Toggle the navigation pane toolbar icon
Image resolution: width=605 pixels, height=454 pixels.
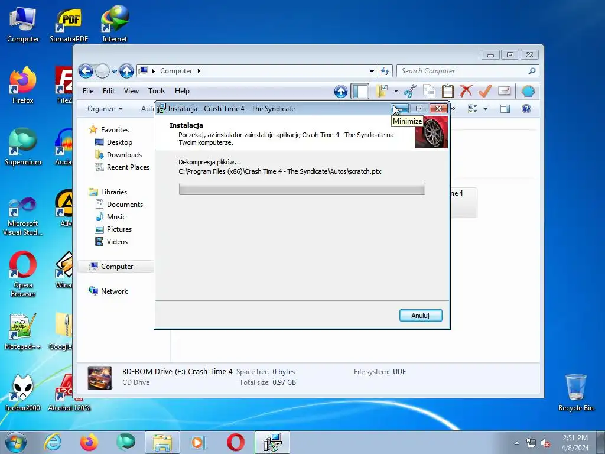click(x=360, y=92)
